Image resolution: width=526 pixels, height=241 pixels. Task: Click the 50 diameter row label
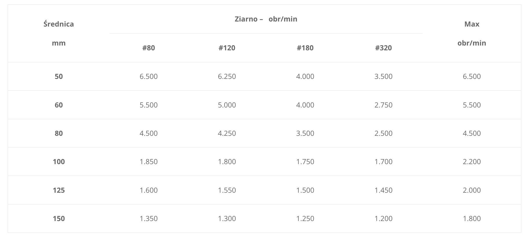point(59,76)
